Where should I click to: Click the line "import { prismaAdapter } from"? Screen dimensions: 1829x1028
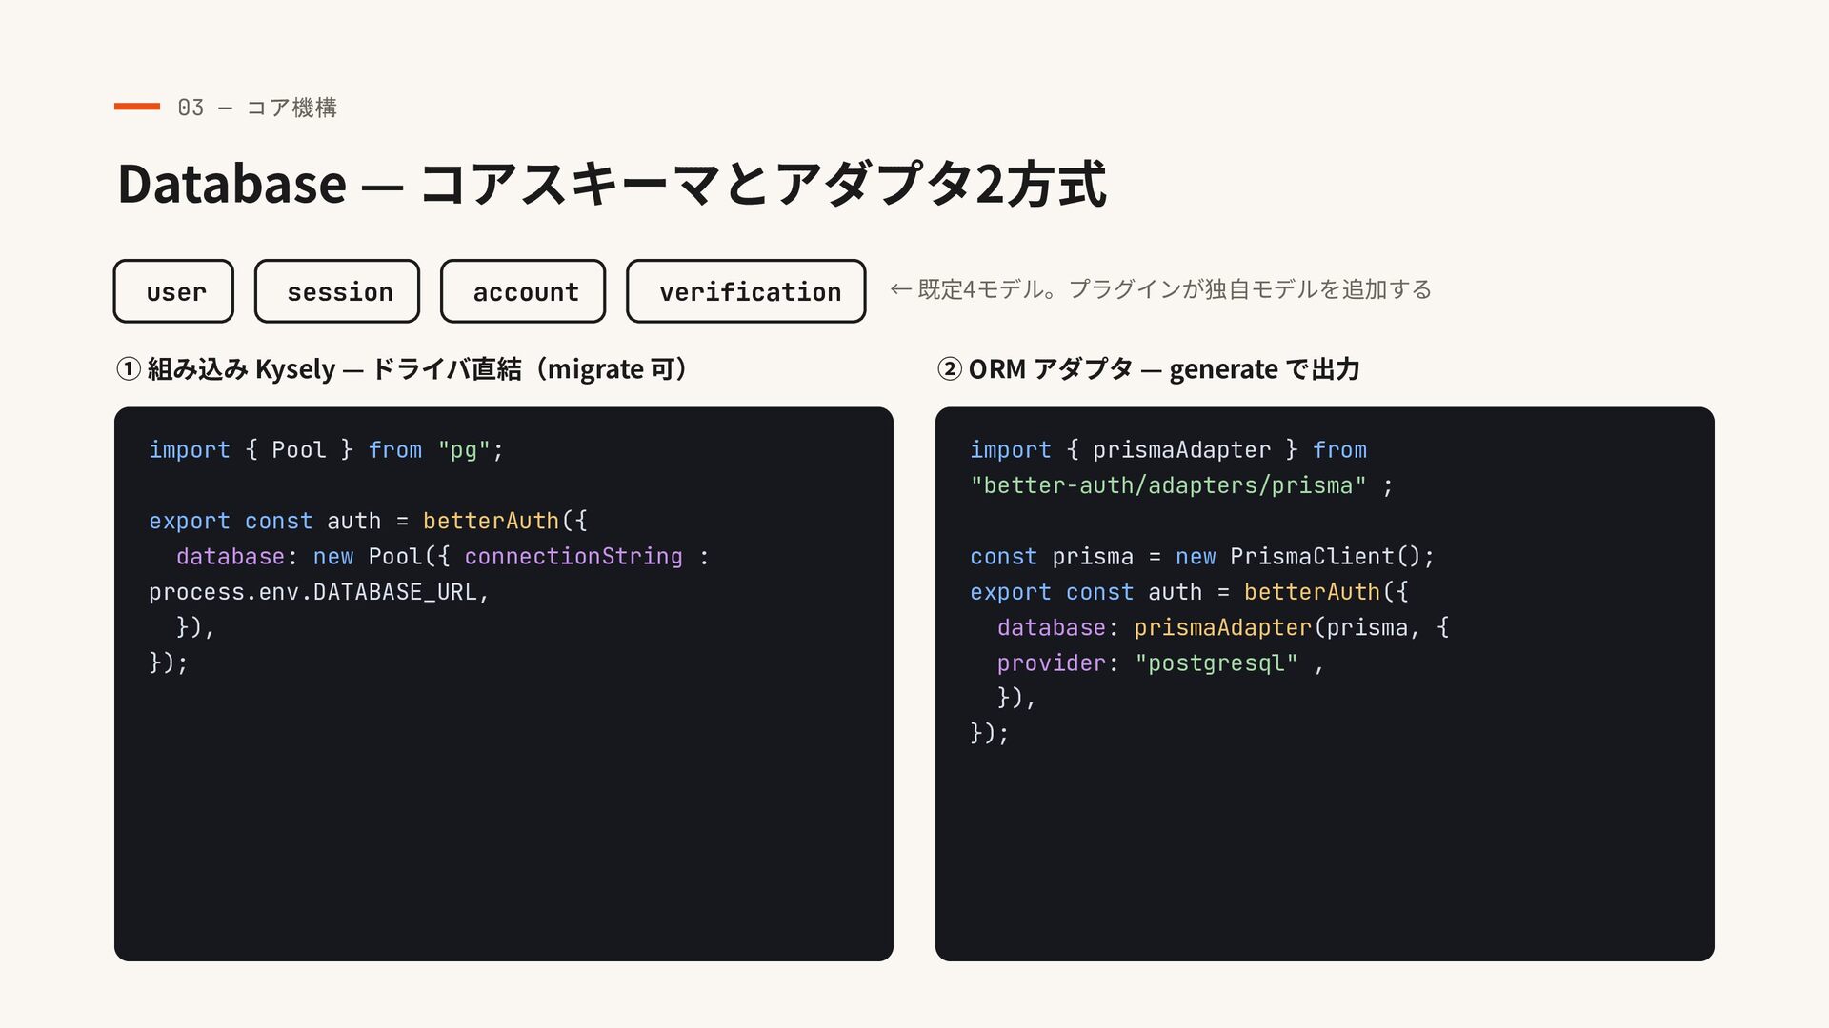(x=1168, y=450)
